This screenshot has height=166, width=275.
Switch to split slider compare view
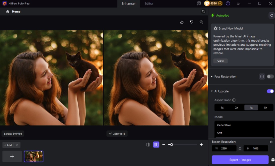pos(148,145)
